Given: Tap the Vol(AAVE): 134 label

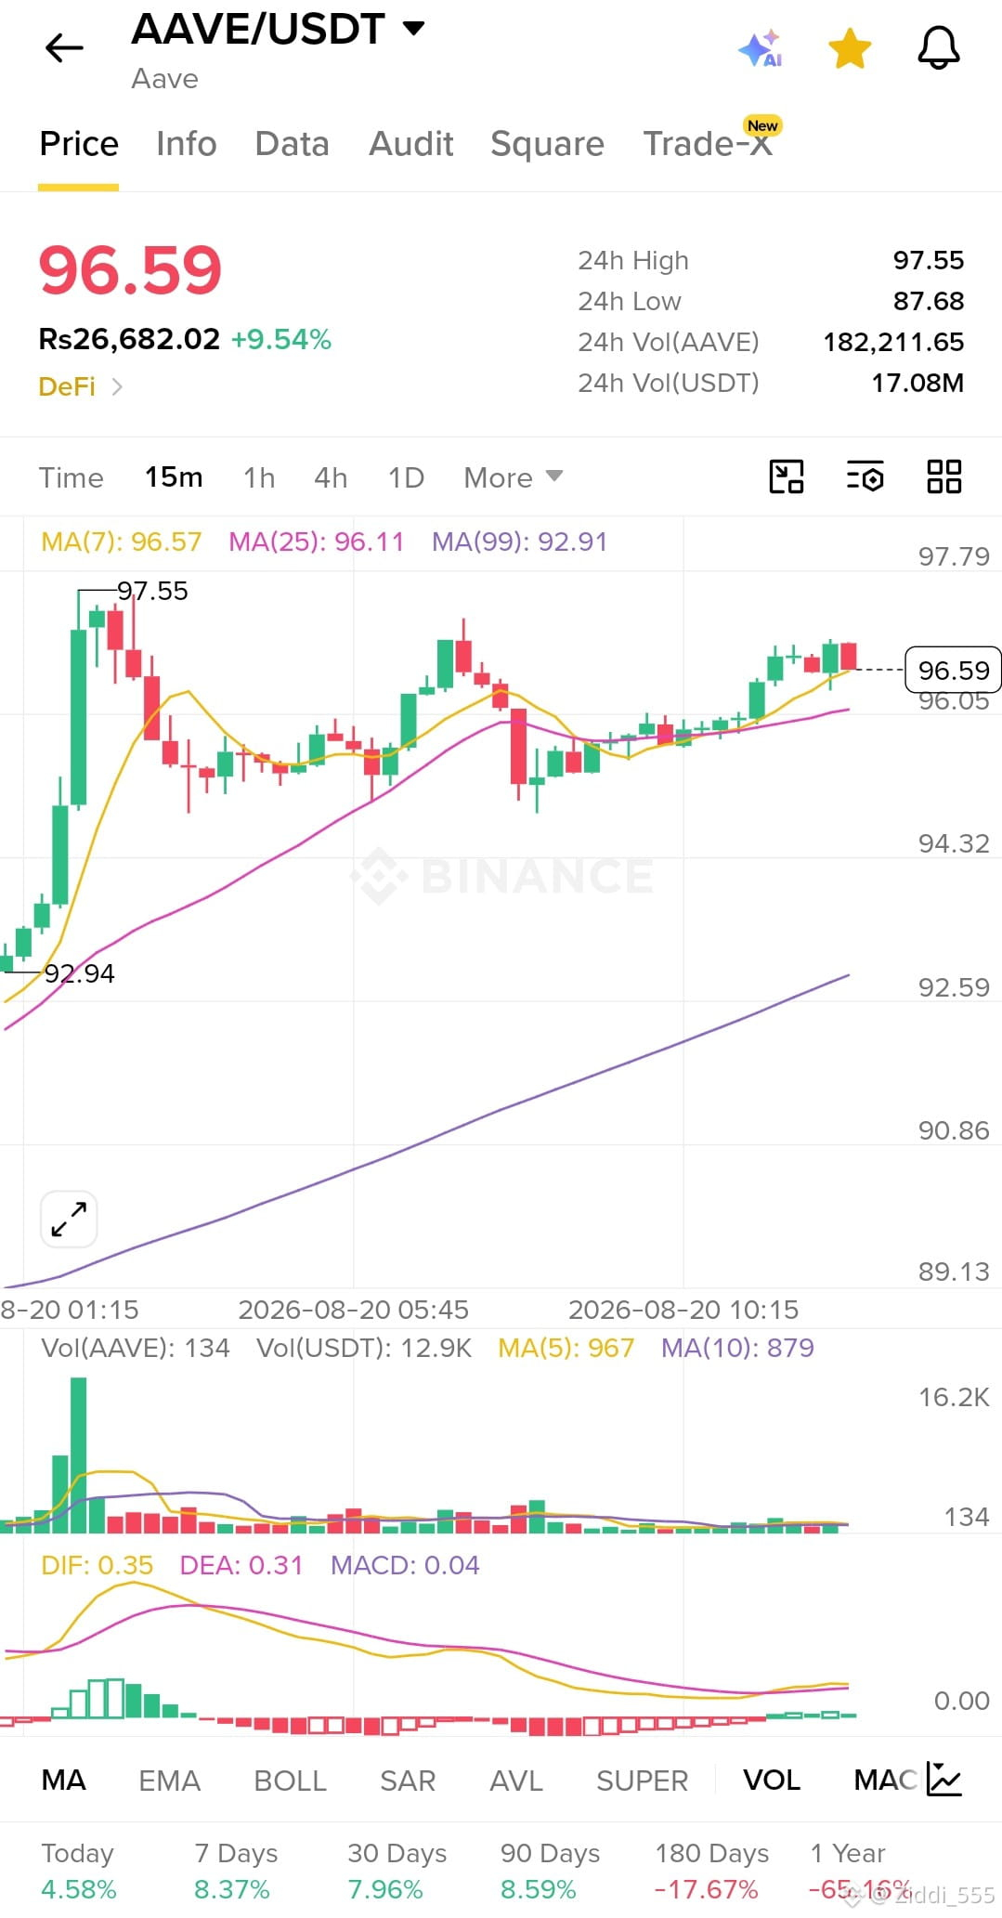Looking at the screenshot, I should pos(136,1348).
